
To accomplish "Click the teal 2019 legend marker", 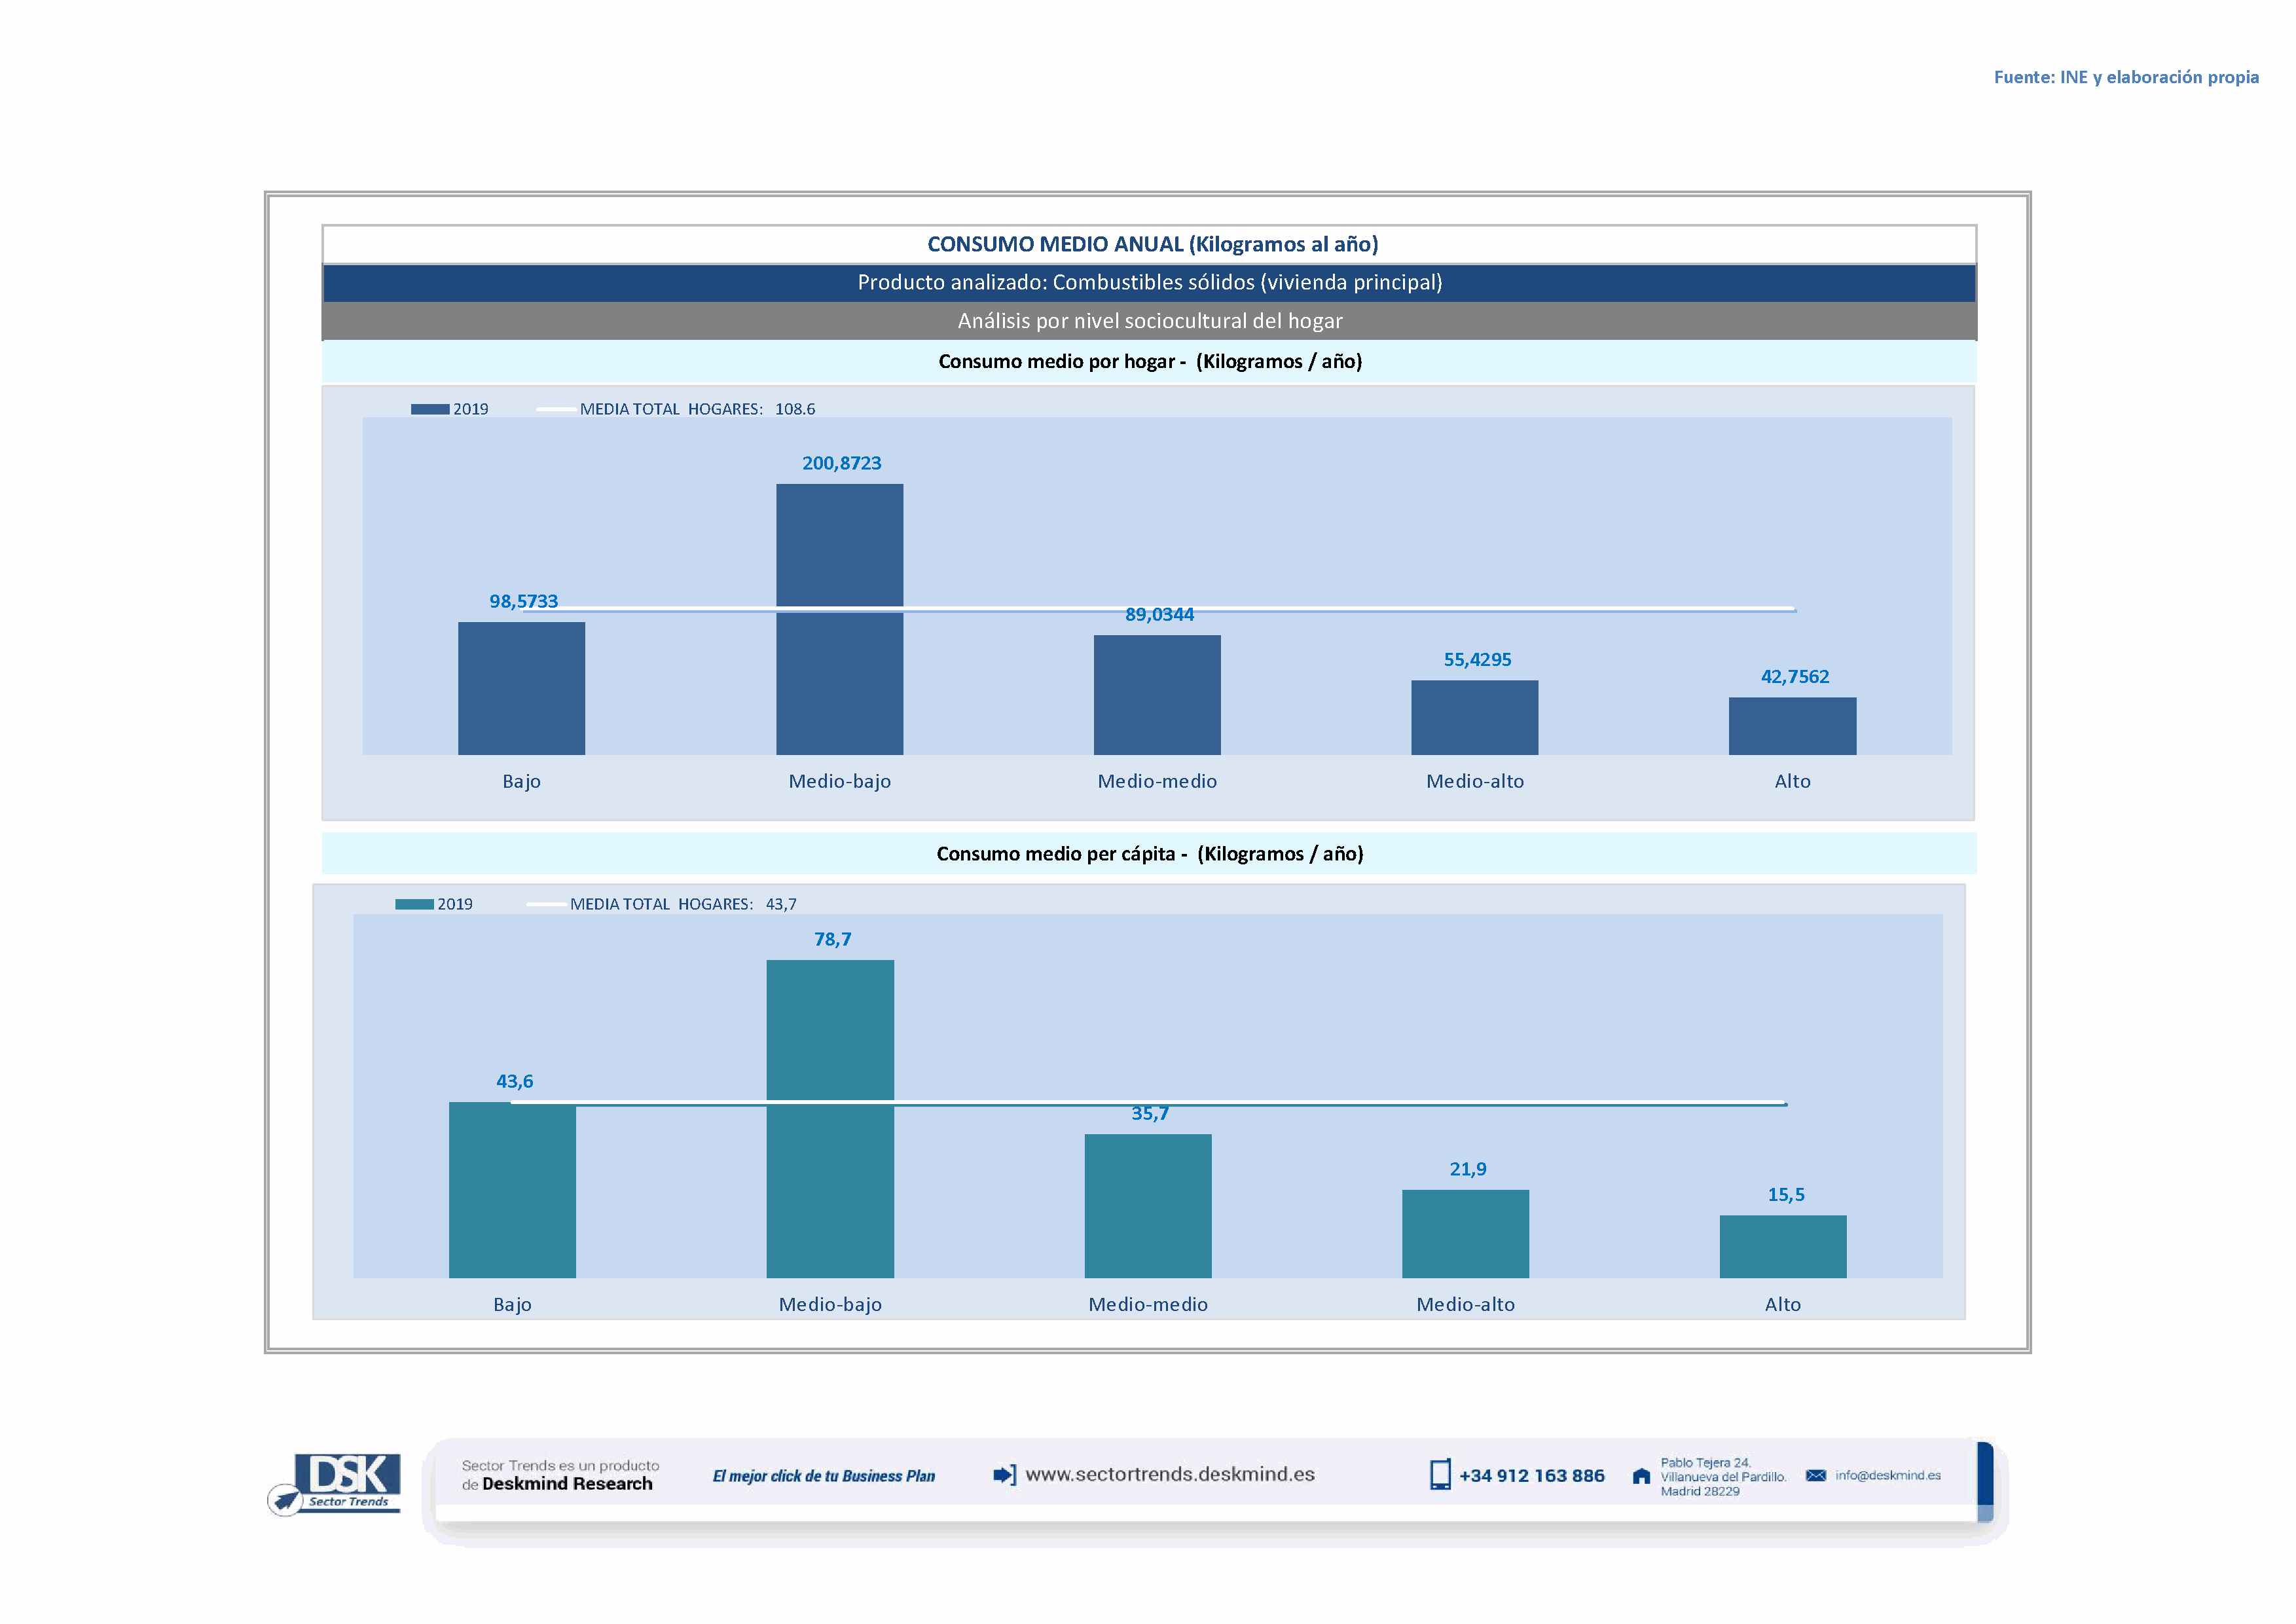I will click(x=414, y=904).
